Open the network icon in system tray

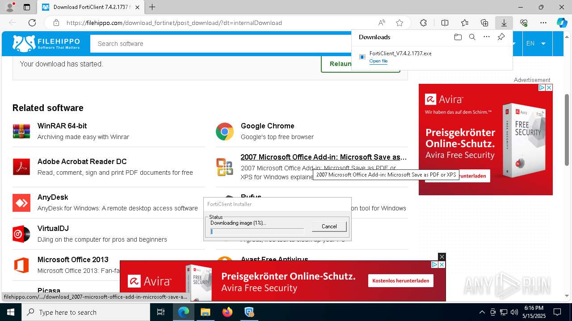point(504,312)
